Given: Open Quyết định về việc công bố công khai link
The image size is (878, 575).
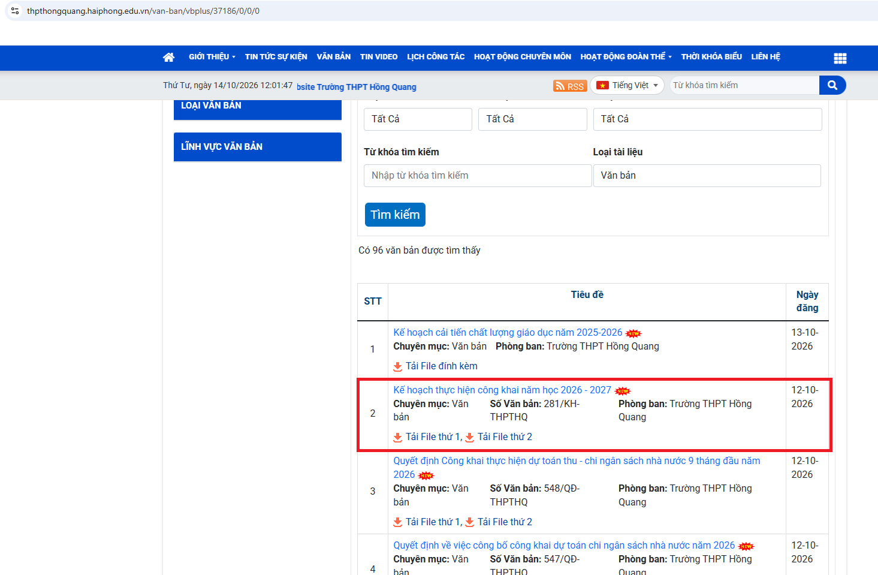Looking at the screenshot, I should pos(564,546).
